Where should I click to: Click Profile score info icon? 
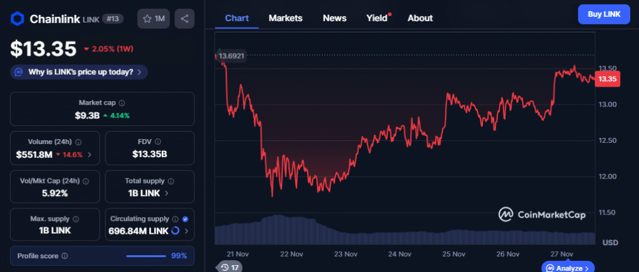pos(65,256)
